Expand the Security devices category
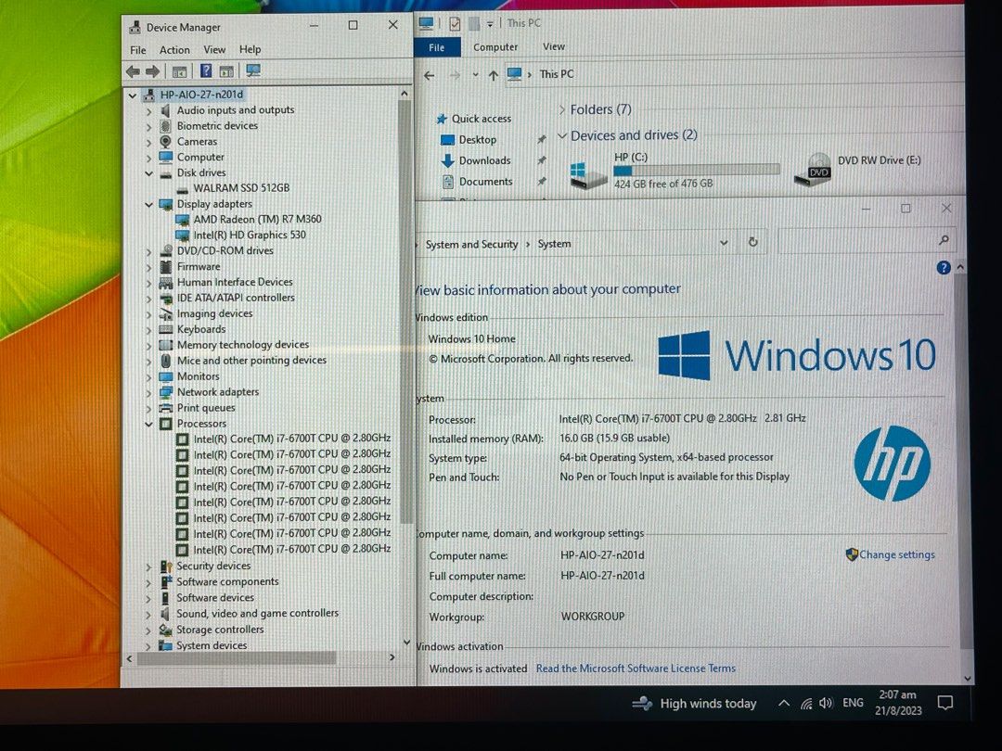1002x751 pixels. 148,566
